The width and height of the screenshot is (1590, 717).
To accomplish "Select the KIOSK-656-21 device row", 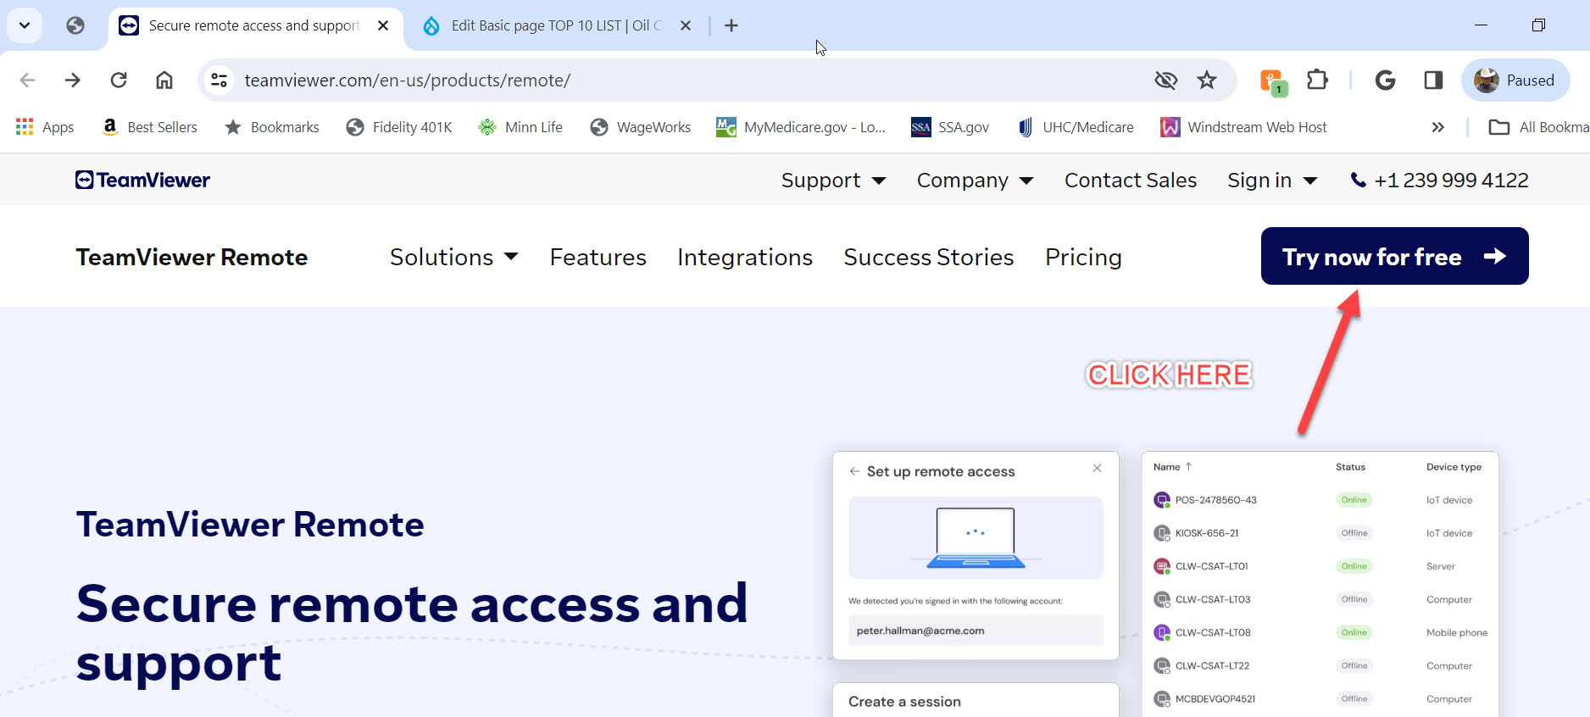I will pyautogui.click(x=1320, y=533).
